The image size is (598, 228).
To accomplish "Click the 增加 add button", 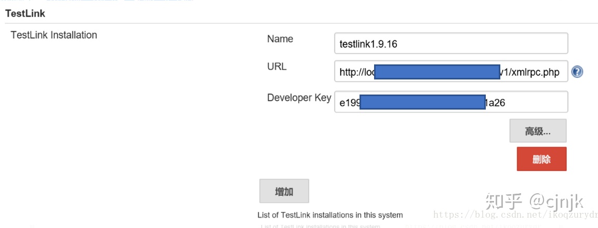I will click(284, 191).
